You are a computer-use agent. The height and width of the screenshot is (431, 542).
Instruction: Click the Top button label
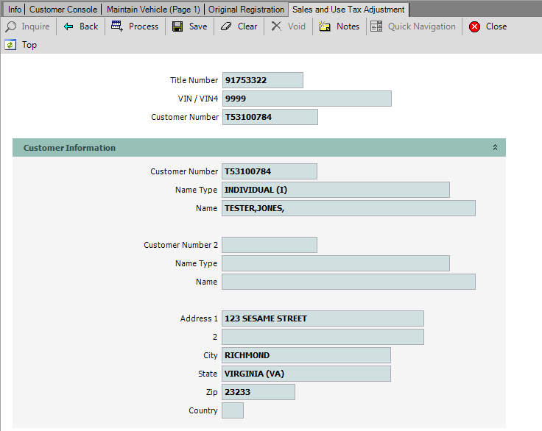point(29,45)
